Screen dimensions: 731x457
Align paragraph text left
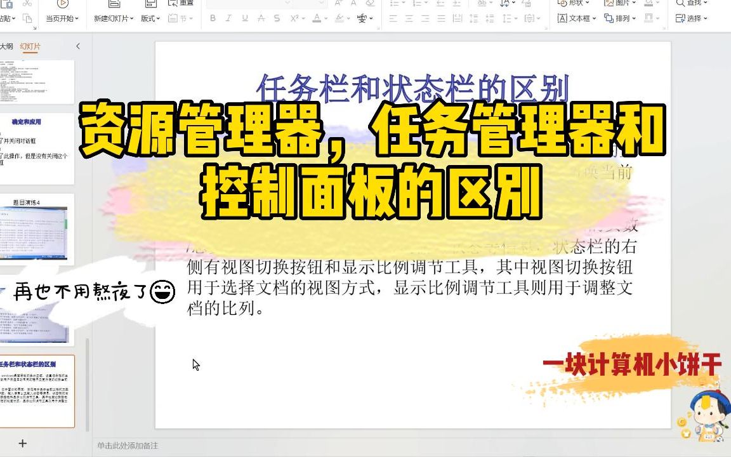393,18
